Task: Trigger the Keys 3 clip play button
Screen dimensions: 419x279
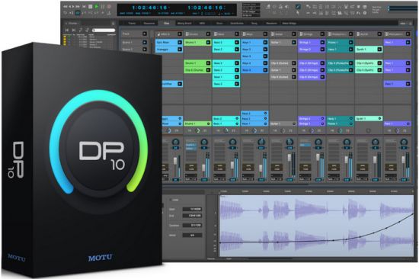Action: click(265, 56)
